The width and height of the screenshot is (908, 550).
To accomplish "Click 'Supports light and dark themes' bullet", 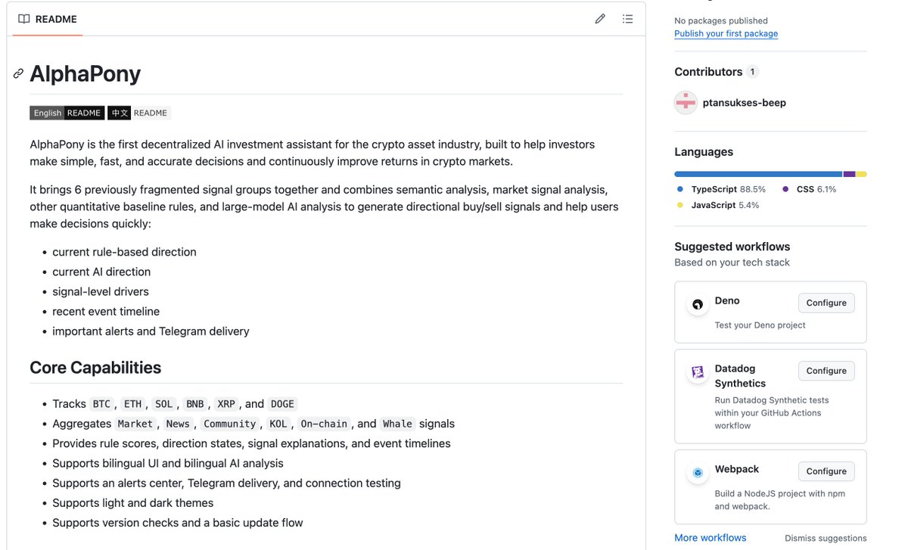I will pos(133,503).
